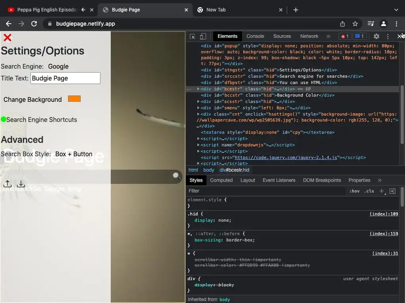Image resolution: width=405 pixels, height=303 pixels.
Task: Switch to the New Tab browser tab
Action: pyautogui.click(x=240, y=10)
